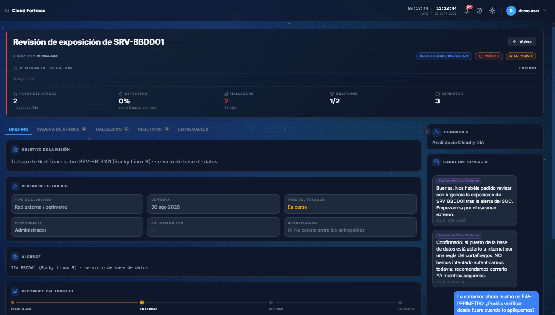Open the Entregables tab
Screen dimensions: 555x315
193,129
